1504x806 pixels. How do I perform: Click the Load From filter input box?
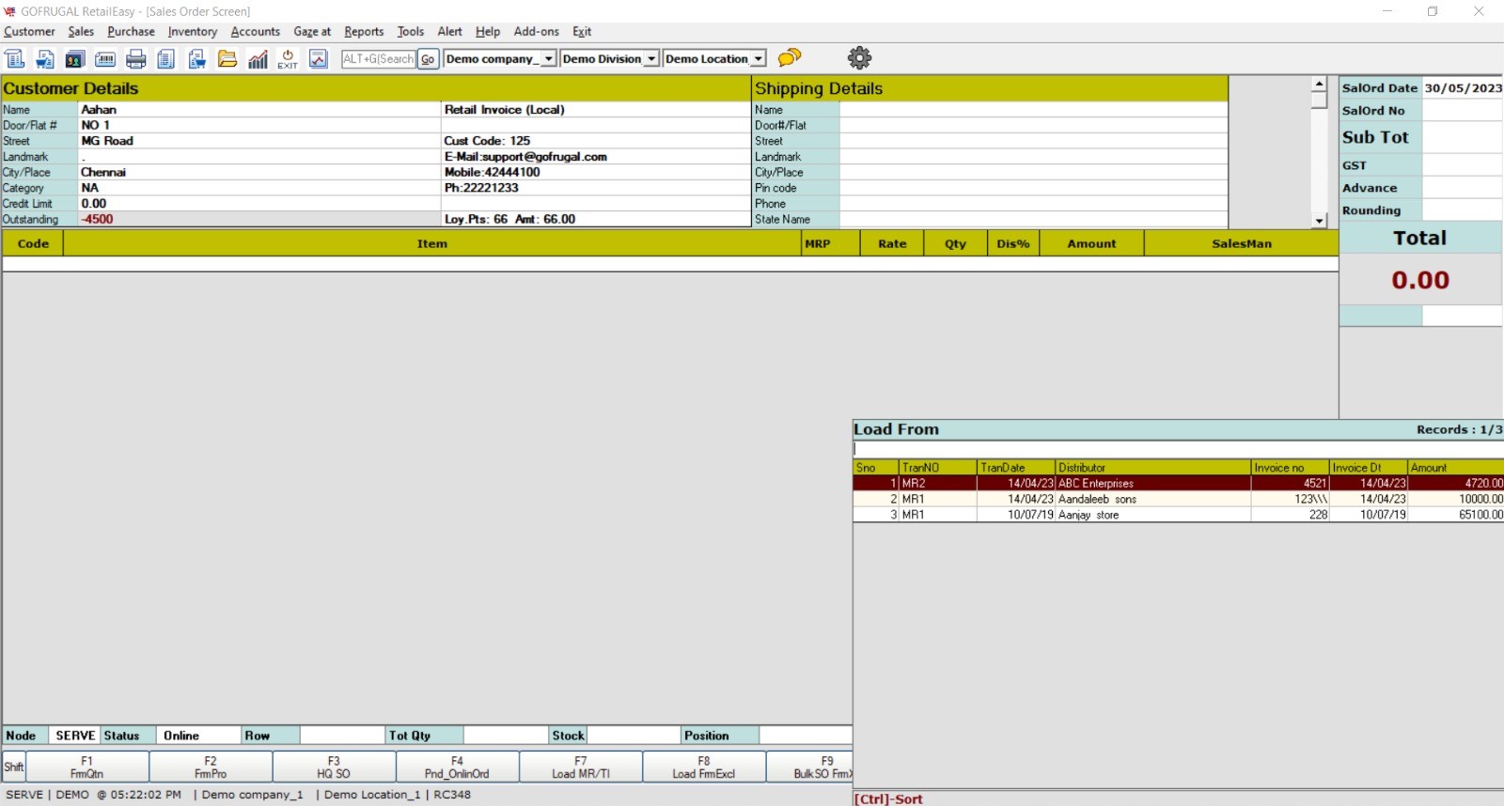[x=1178, y=449]
